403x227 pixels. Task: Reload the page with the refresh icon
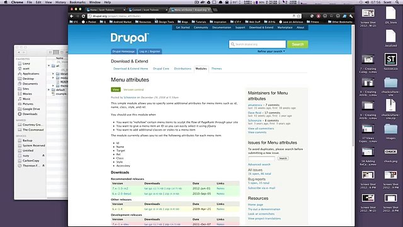[x=83, y=16]
